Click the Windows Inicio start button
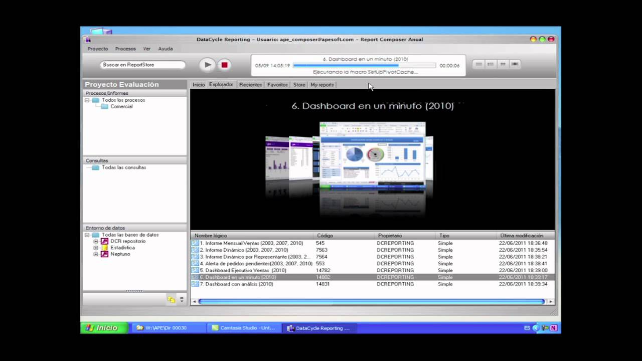 tap(104, 328)
